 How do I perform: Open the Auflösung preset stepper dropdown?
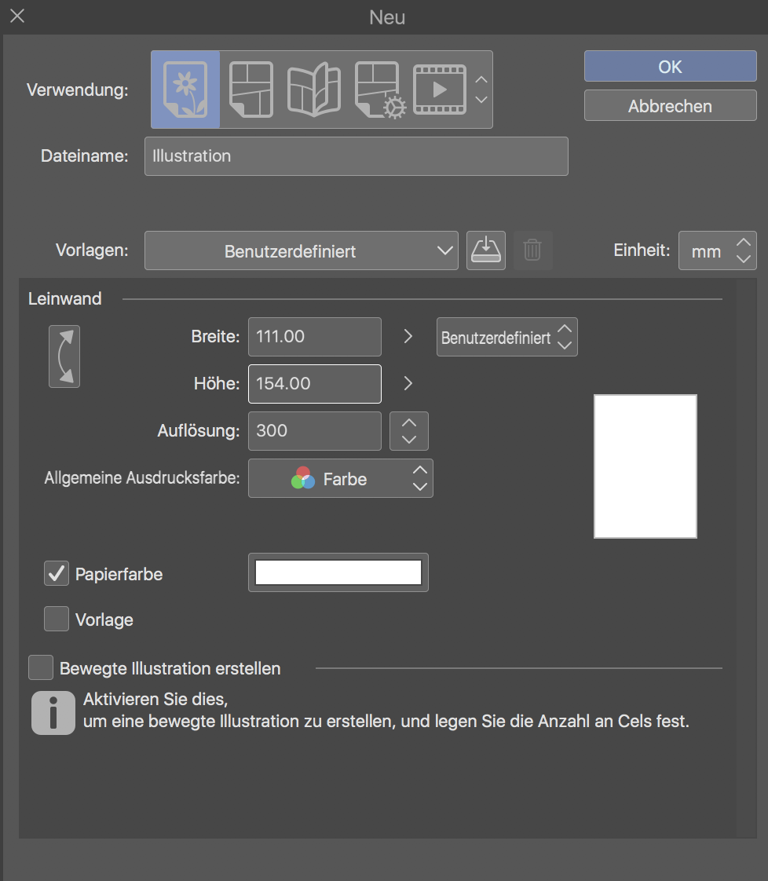click(x=409, y=431)
